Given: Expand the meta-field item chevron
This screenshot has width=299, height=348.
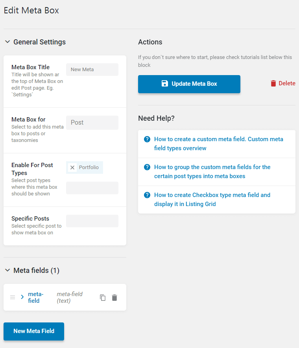Looking at the screenshot, I should point(22,297).
